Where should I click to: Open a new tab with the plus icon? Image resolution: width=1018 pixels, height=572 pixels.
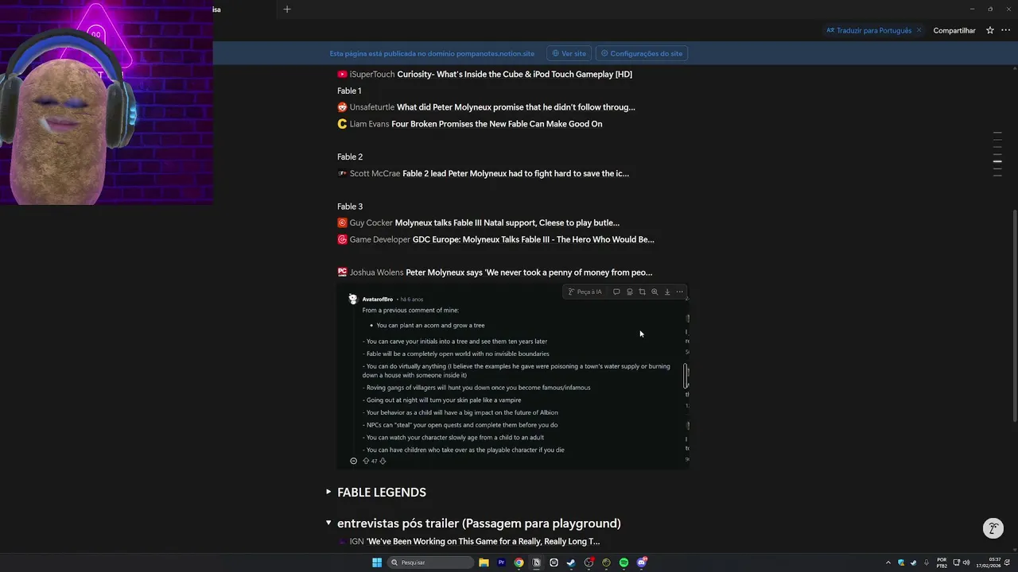coord(287,9)
